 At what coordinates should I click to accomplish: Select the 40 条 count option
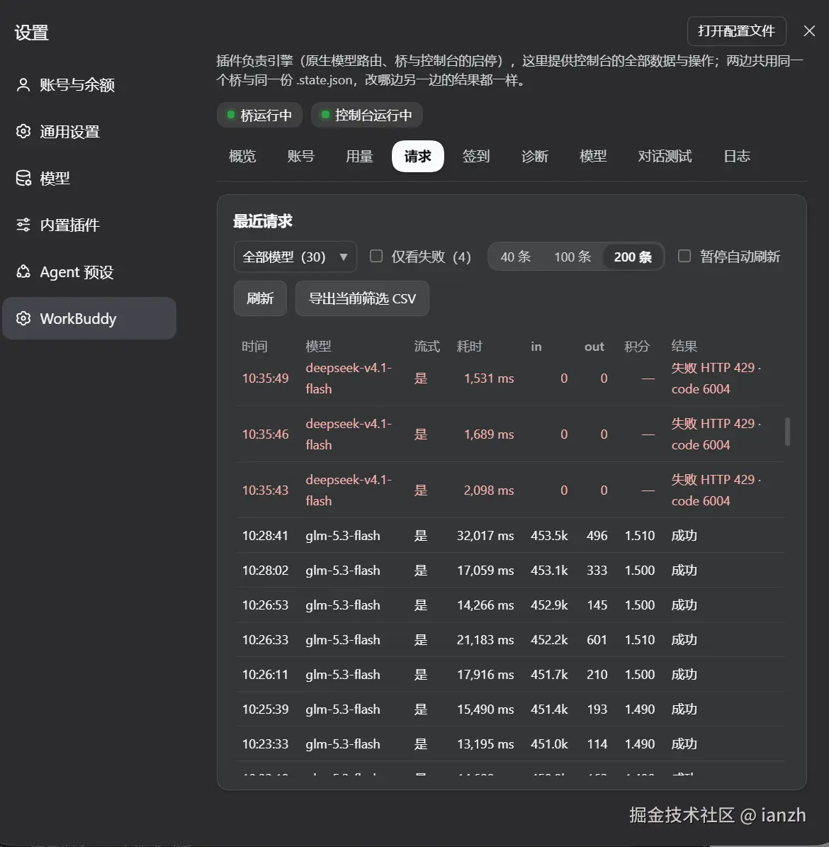(x=516, y=257)
